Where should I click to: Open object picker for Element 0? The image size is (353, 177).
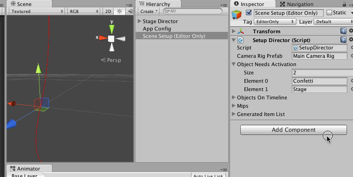pyautogui.click(x=352, y=81)
